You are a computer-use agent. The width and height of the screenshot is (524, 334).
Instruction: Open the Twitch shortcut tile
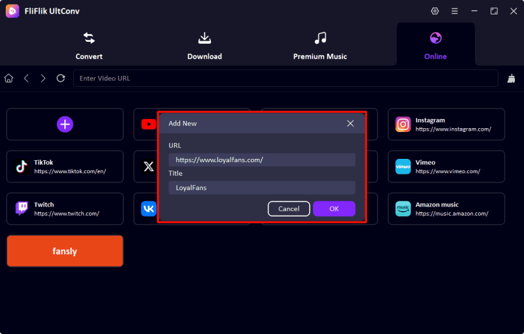65,209
